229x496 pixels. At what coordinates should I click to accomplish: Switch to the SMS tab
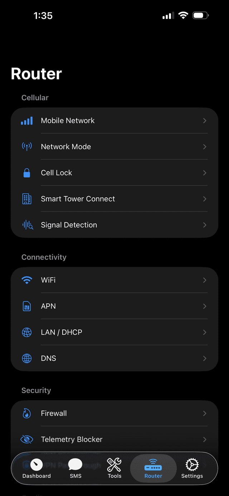coord(75,468)
